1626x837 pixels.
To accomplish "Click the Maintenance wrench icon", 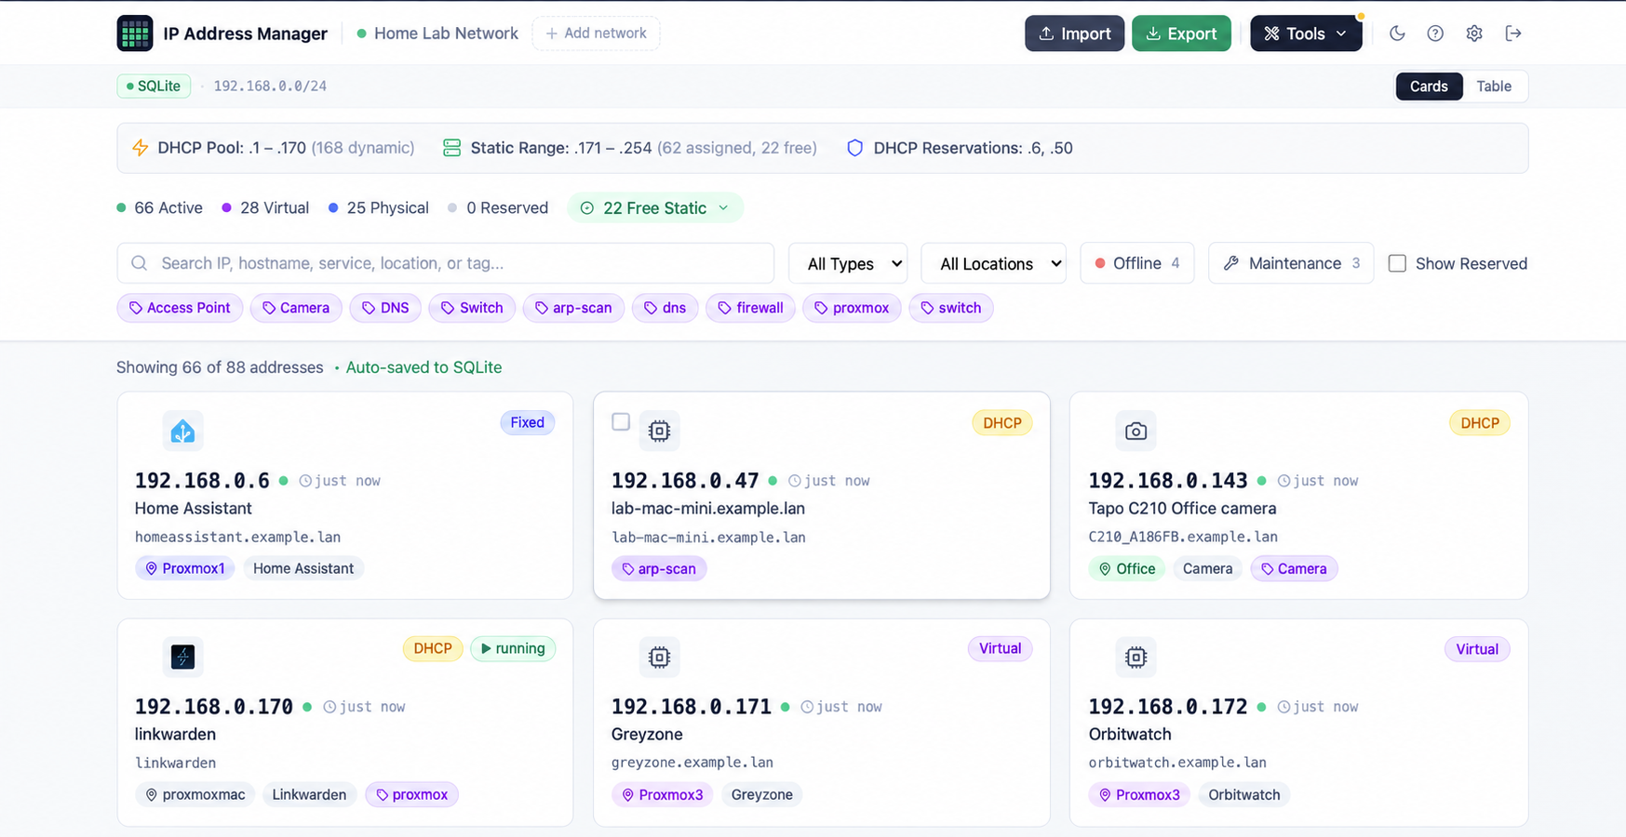I will tap(1231, 263).
